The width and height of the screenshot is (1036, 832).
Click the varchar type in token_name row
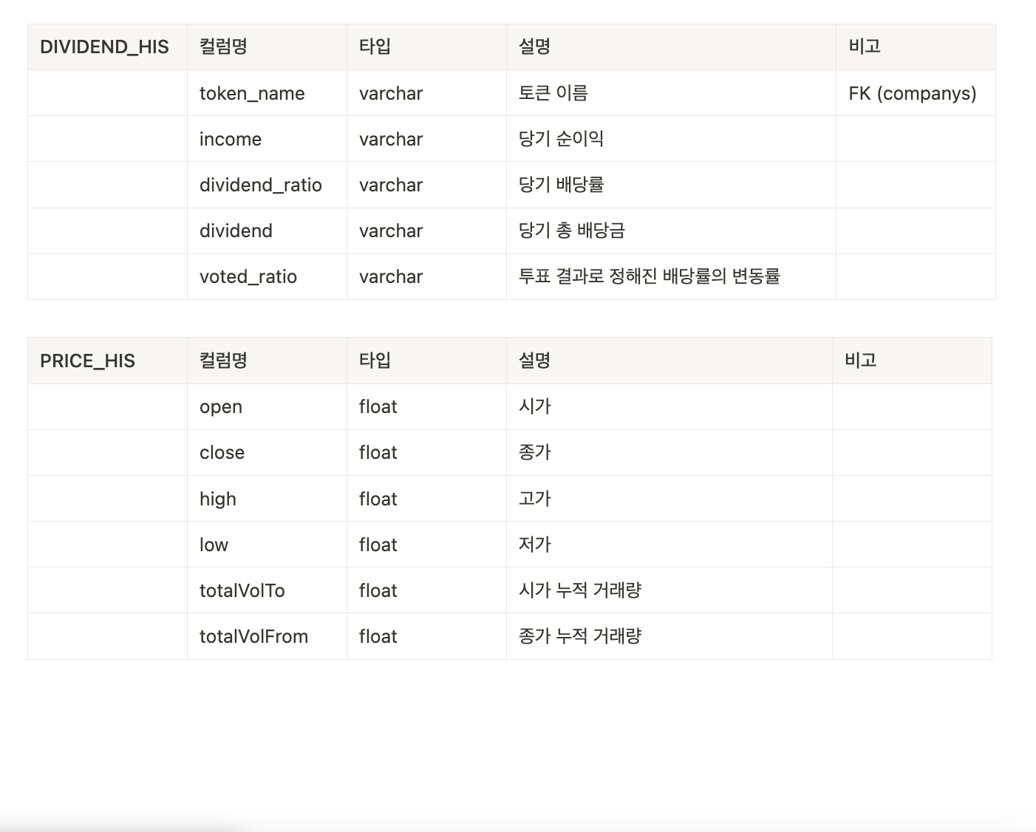[426, 93]
